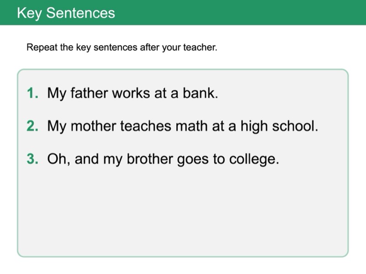Click the empty area below sentence three
Image resolution: width=366 pixels, height=274 pixels.
tap(183, 210)
